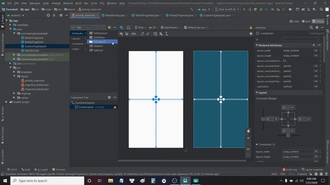Open orientation vertical dropdown

316,86
